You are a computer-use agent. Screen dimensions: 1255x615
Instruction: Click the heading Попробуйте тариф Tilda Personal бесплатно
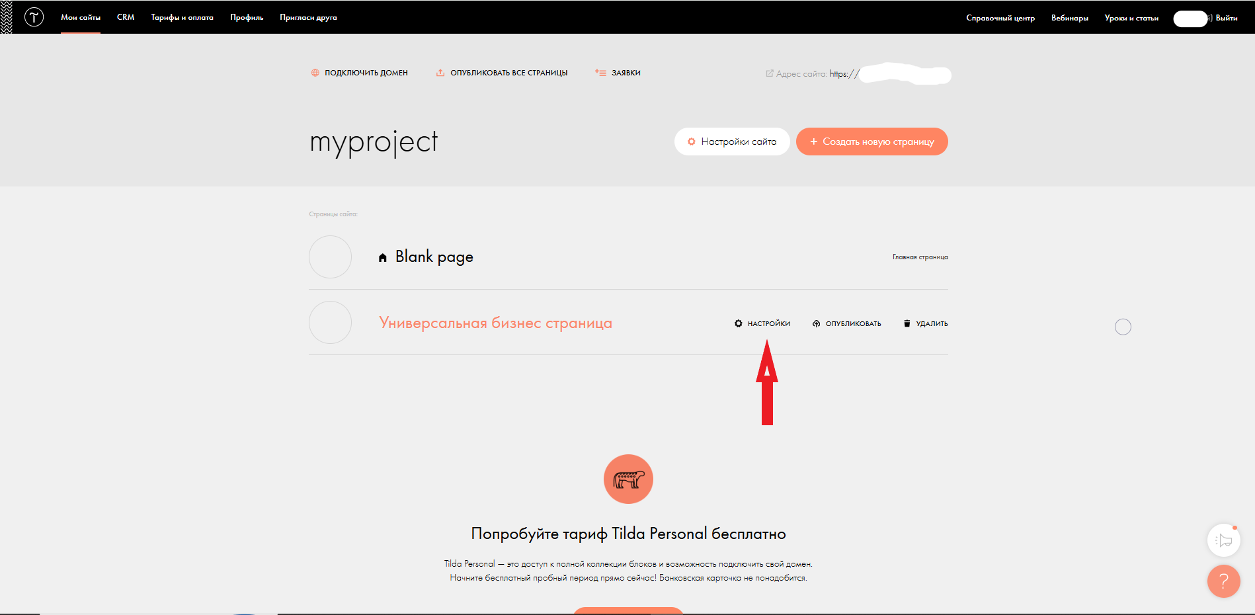coord(628,534)
